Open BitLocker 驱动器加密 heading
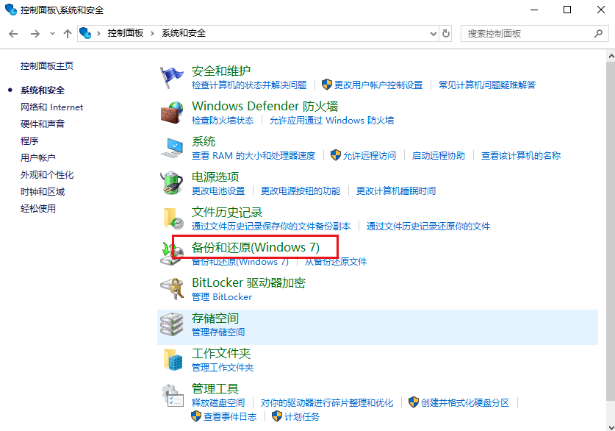 [x=248, y=283]
